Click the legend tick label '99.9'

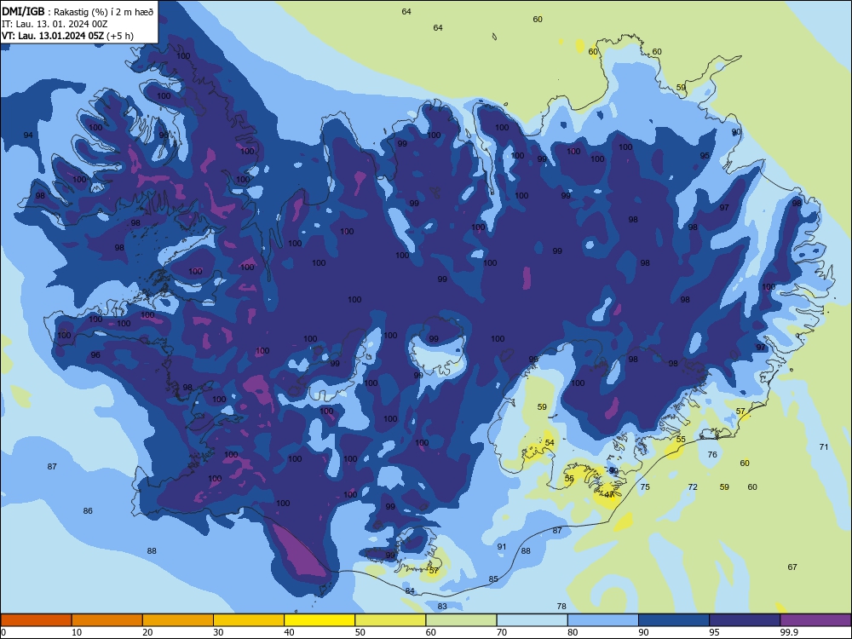[x=789, y=632]
